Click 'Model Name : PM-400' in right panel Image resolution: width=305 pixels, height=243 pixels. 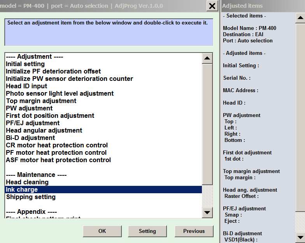[249, 28]
